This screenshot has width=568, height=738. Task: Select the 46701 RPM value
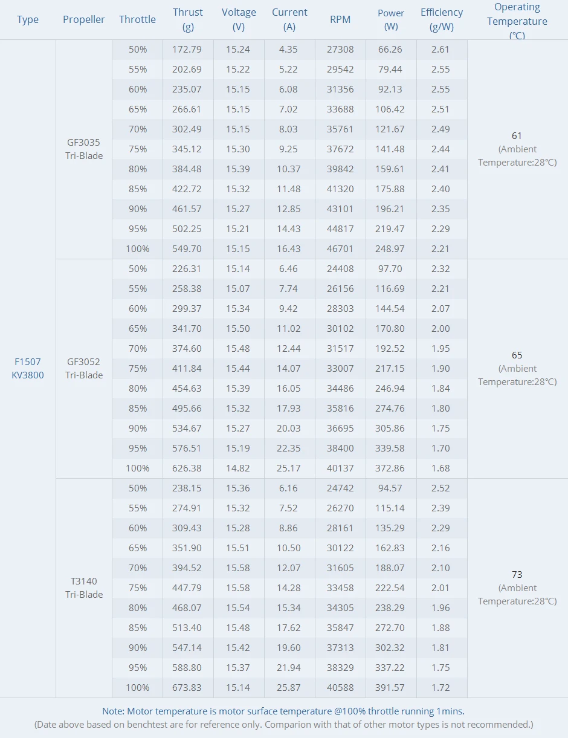[x=340, y=248]
